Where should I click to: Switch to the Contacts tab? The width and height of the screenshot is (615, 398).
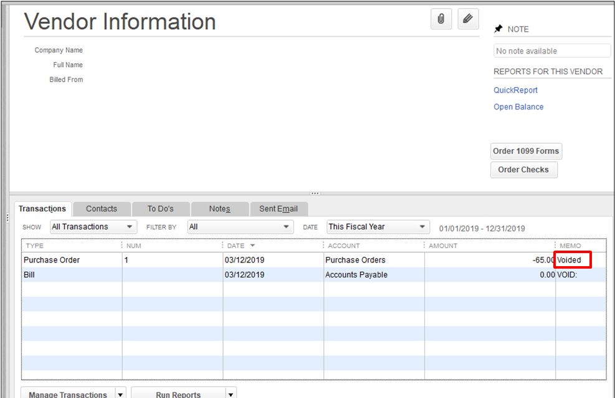point(102,208)
